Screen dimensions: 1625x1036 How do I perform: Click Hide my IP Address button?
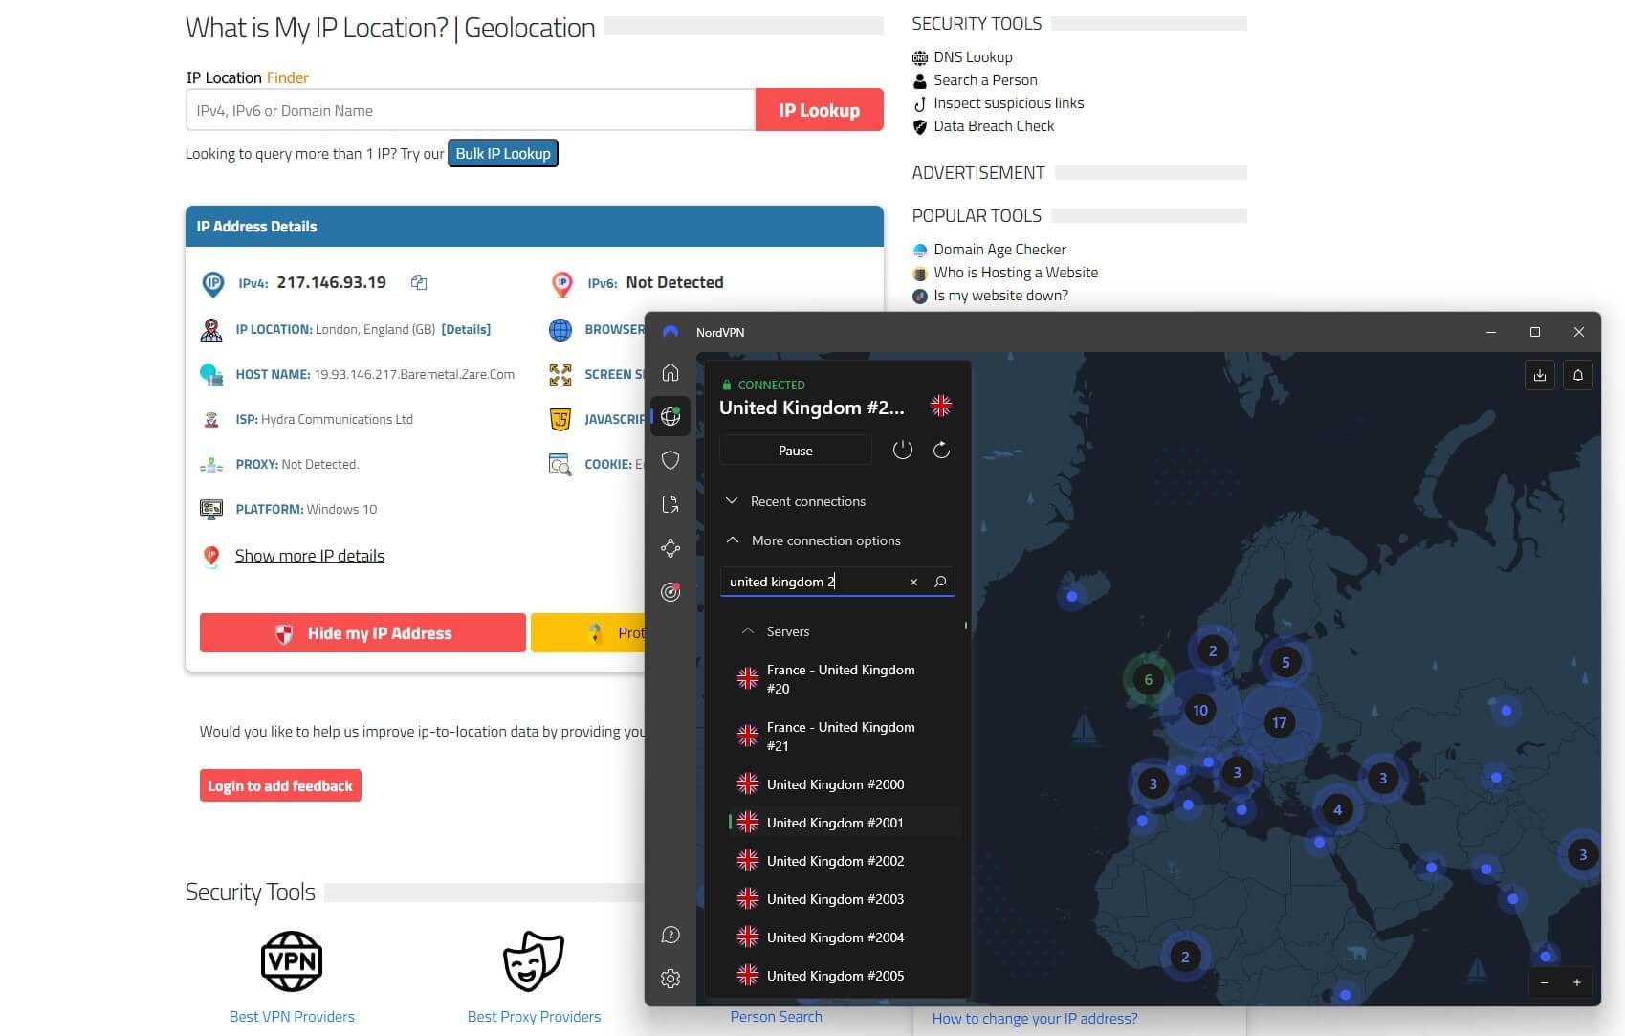pos(362,633)
